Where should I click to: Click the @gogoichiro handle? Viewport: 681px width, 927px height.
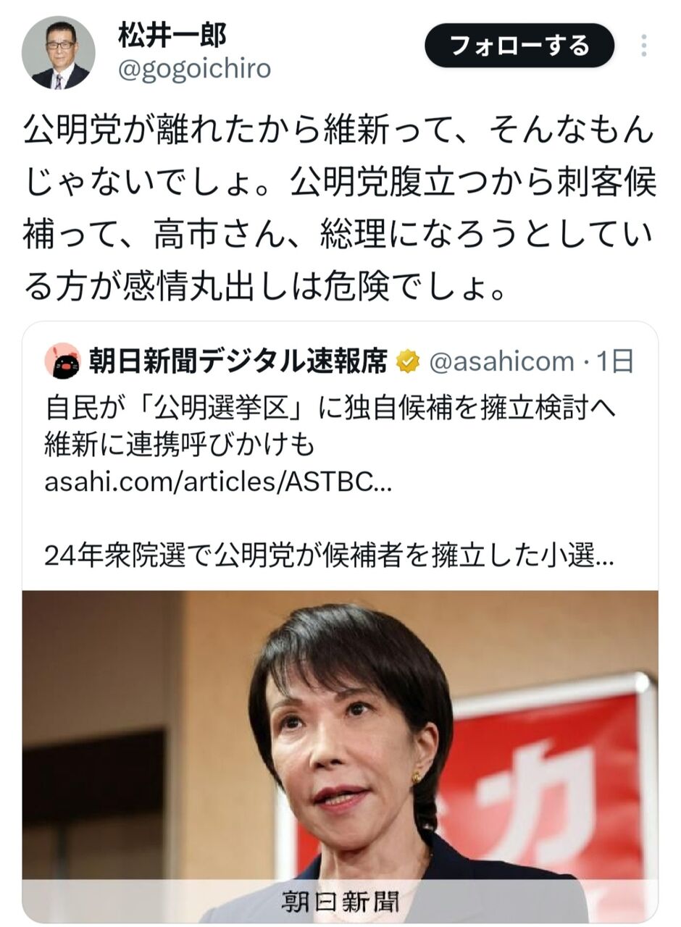(194, 69)
